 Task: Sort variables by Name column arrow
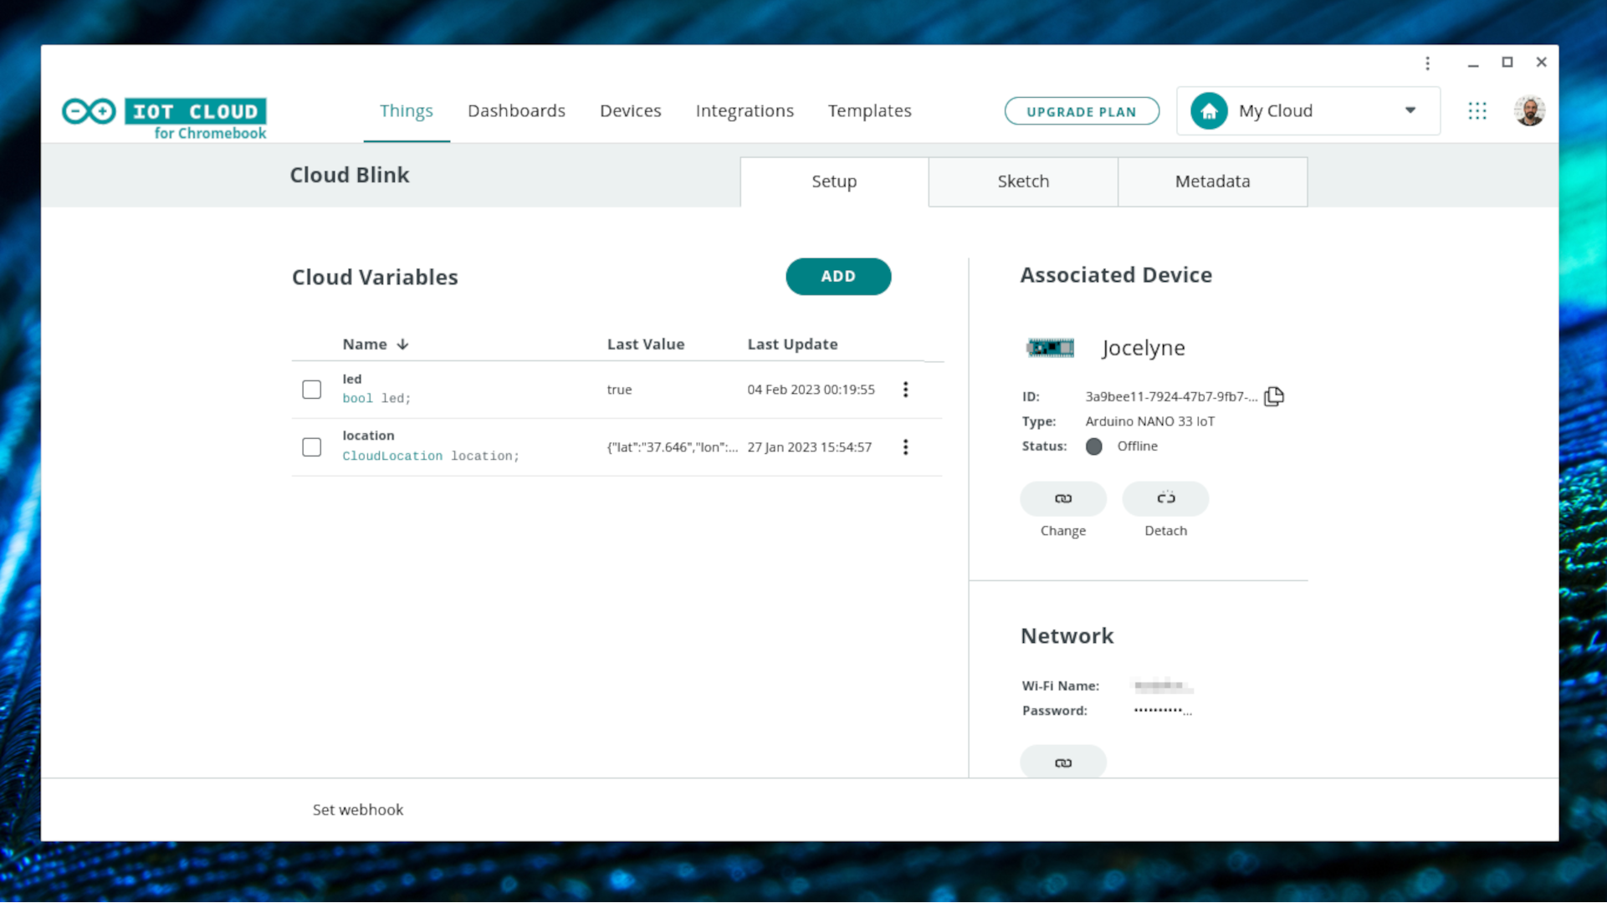(x=402, y=344)
